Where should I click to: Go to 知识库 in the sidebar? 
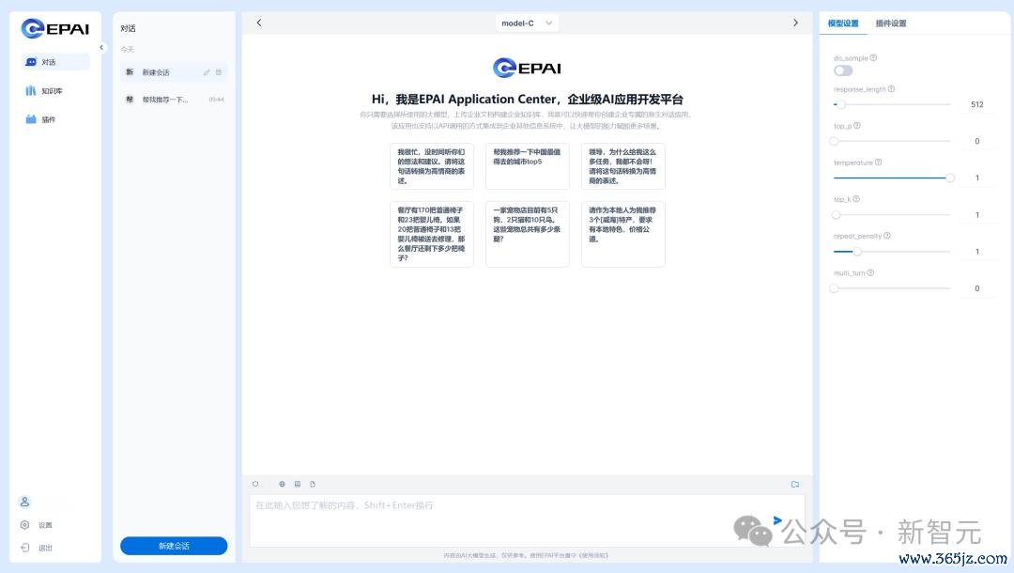(x=55, y=91)
